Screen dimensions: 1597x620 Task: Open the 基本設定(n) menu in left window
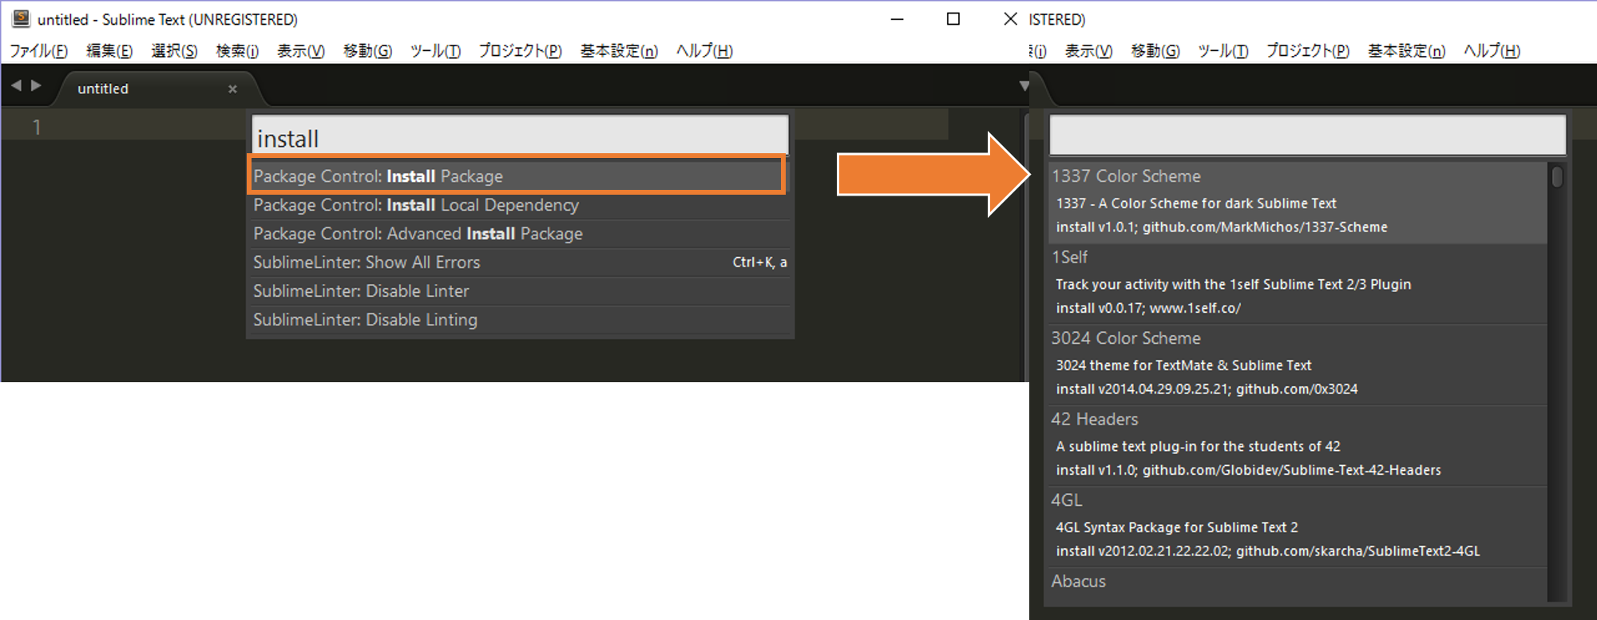[619, 51]
